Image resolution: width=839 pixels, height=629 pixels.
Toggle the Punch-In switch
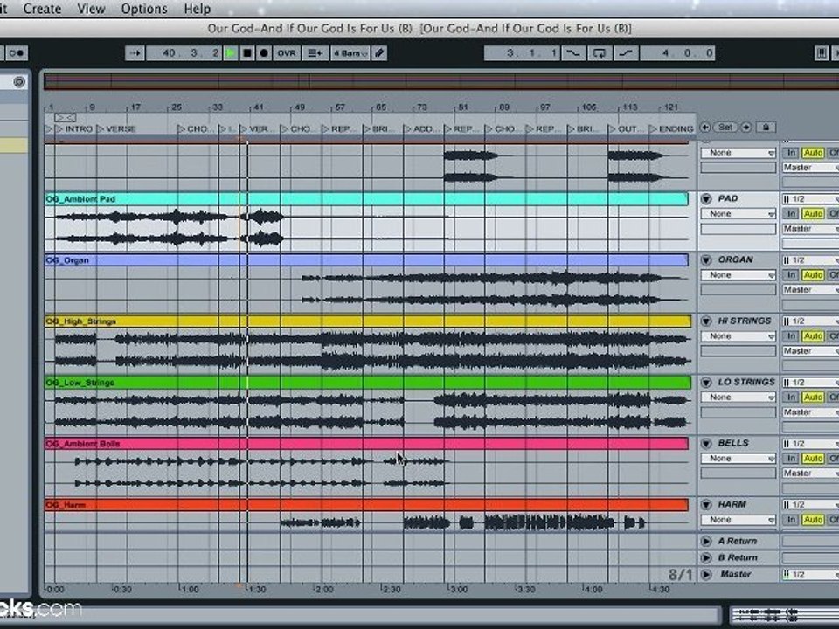point(573,53)
